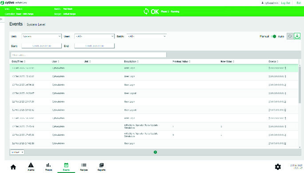Screen dimensions: 304x173
Task: Download the events table with the export icon
Action: click(x=297, y=36)
